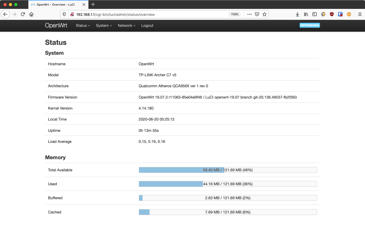
Task: Toggle the sidebar view icon
Action: (315, 14)
